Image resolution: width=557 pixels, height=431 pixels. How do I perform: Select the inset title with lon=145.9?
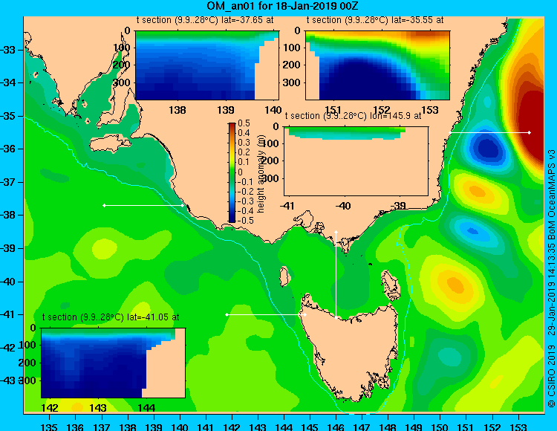click(353, 116)
